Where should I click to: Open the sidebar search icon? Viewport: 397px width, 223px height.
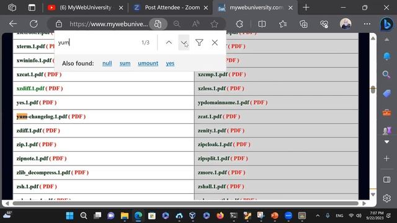pos(386,74)
